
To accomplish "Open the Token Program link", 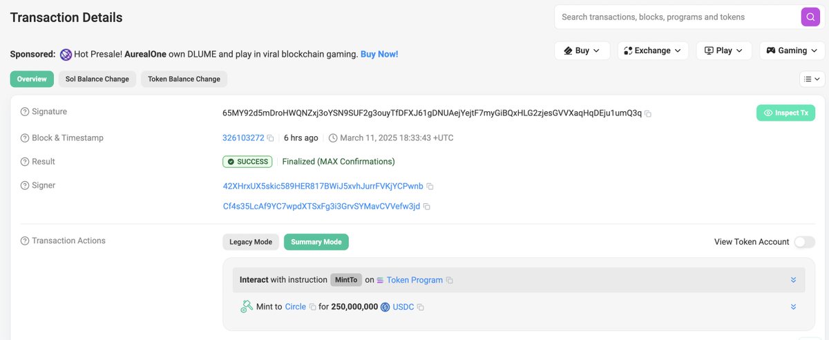I will pyautogui.click(x=414, y=281).
